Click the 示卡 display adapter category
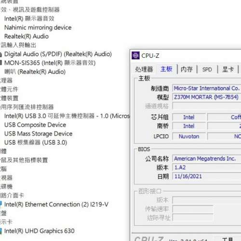This screenshot has height=241, width=241. coord(6,222)
